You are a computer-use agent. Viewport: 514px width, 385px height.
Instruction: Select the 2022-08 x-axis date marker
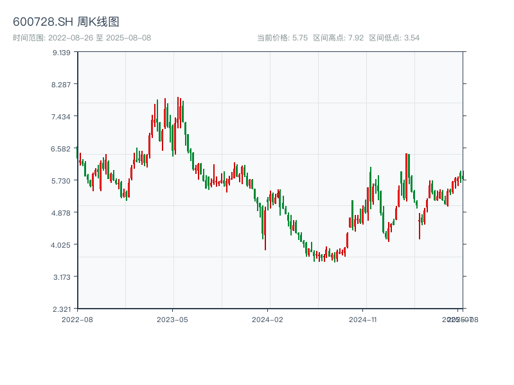point(77,319)
